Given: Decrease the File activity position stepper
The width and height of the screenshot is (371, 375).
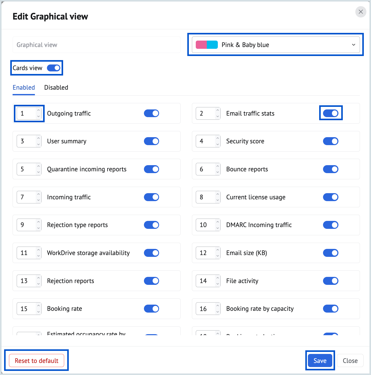Looking at the screenshot, I should coord(218,284).
